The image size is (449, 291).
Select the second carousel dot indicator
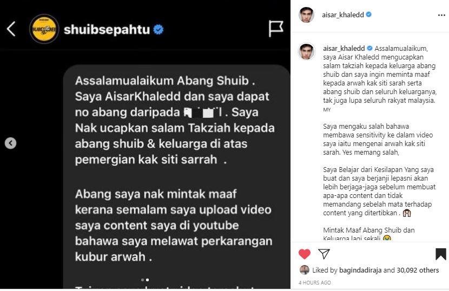pyautogui.click(x=147, y=280)
